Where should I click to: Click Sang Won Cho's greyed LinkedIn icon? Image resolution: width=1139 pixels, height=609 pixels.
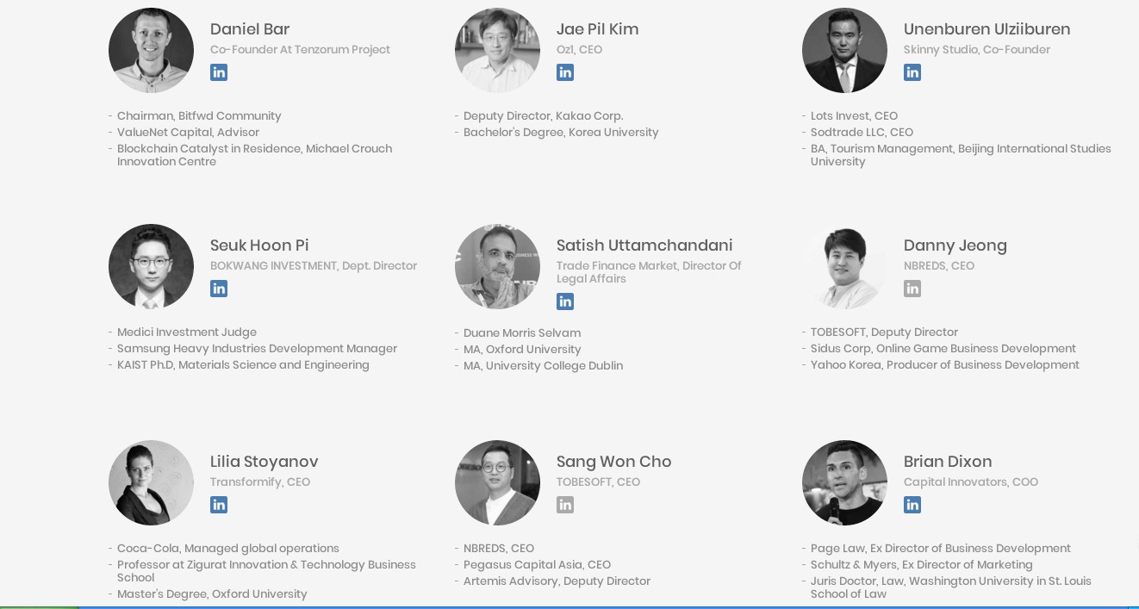(x=565, y=505)
